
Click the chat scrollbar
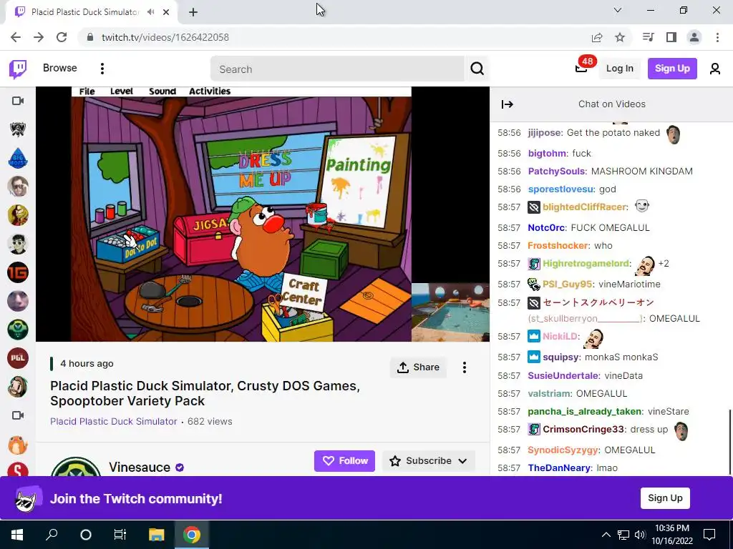[x=729, y=441]
